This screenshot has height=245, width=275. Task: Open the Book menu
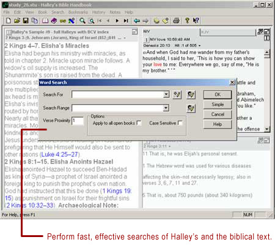(43, 12)
